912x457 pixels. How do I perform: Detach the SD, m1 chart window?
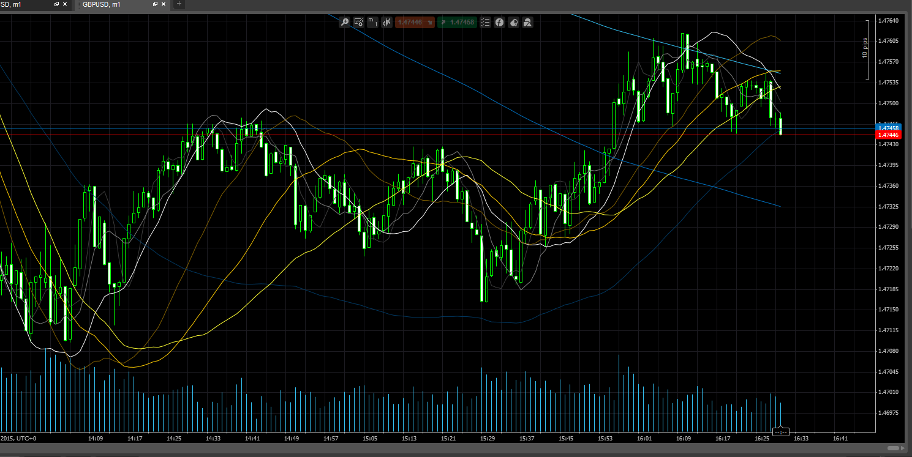tap(56, 4)
